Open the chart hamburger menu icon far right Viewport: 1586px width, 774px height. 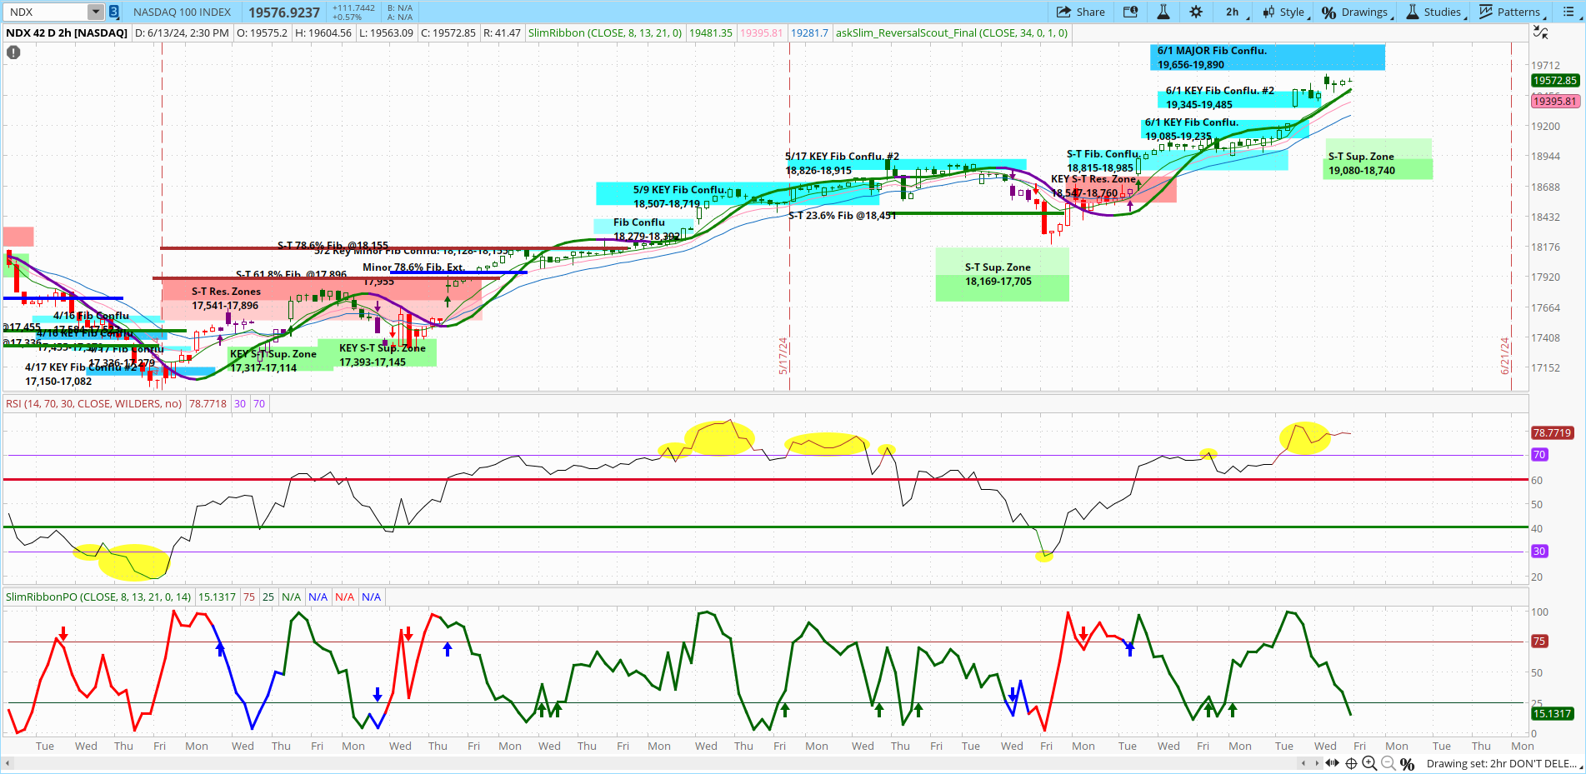[1569, 11]
